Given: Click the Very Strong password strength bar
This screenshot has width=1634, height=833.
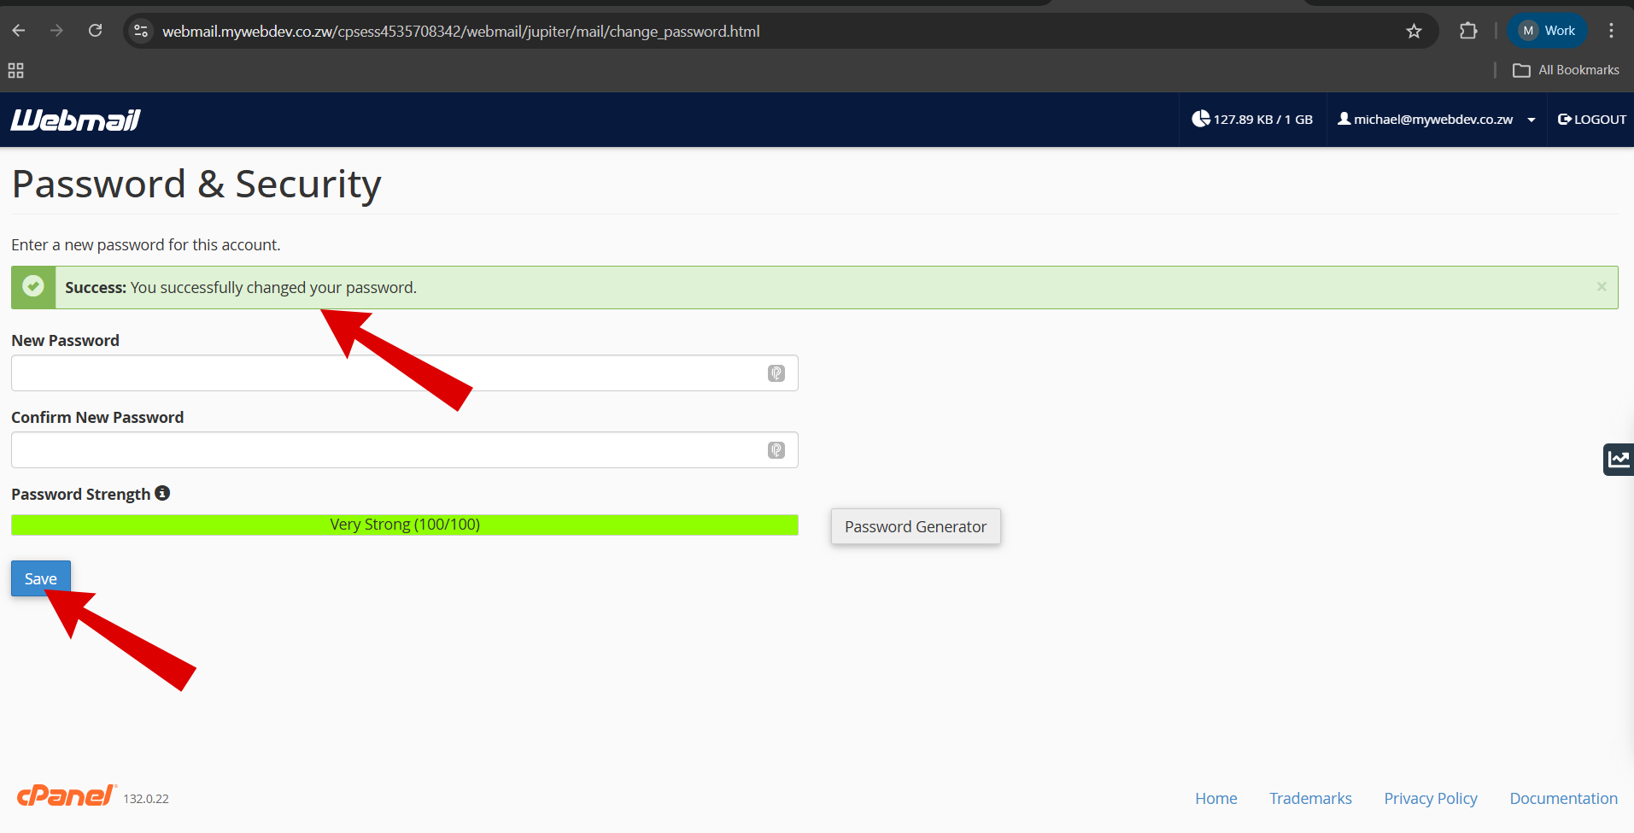Looking at the screenshot, I should (404, 525).
